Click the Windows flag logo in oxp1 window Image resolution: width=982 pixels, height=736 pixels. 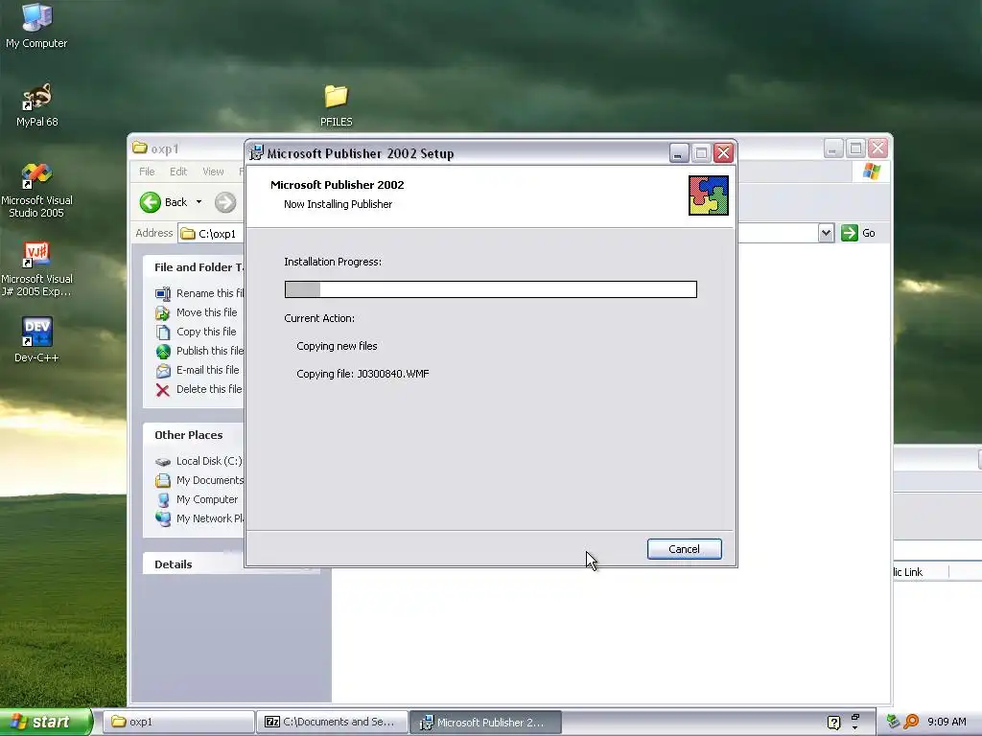(871, 172)
